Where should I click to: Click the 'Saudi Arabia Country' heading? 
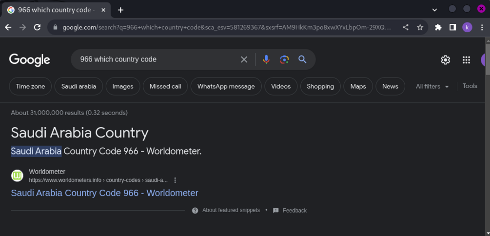79,133
